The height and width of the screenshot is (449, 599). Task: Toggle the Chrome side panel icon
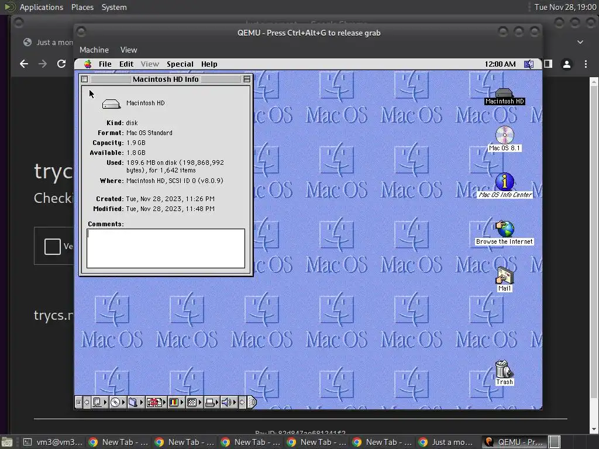click(548, 64)
